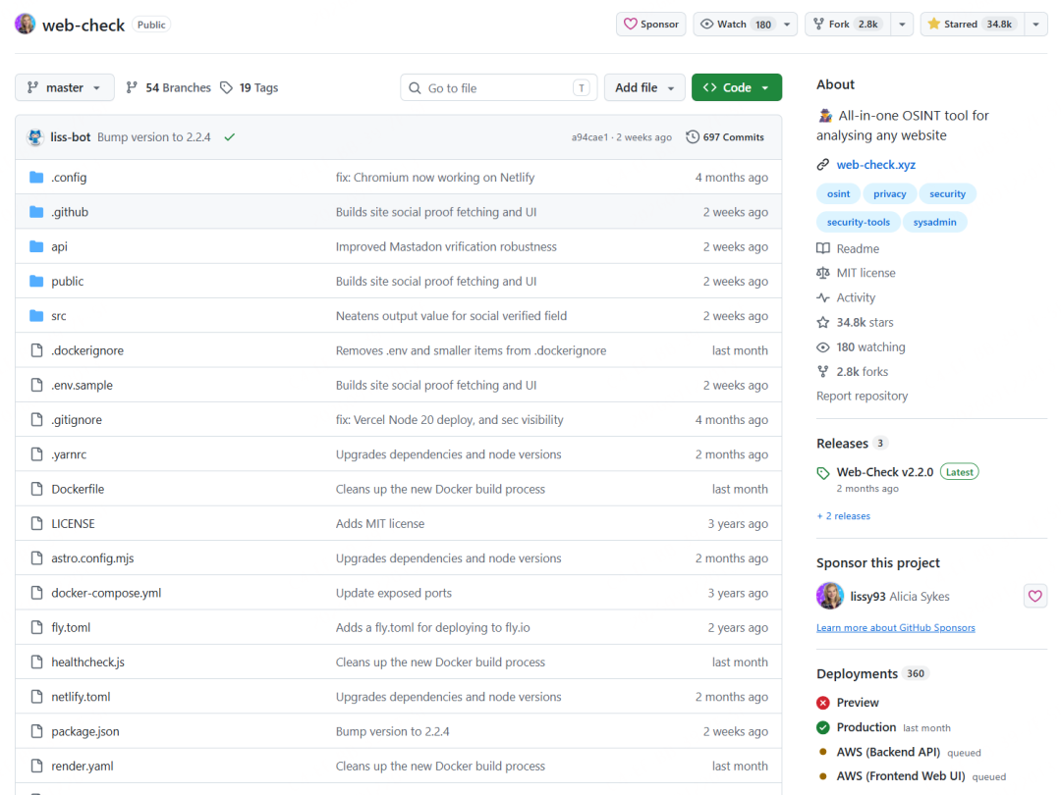Open the star lists dropdown arrow

tap(1036, 25)
